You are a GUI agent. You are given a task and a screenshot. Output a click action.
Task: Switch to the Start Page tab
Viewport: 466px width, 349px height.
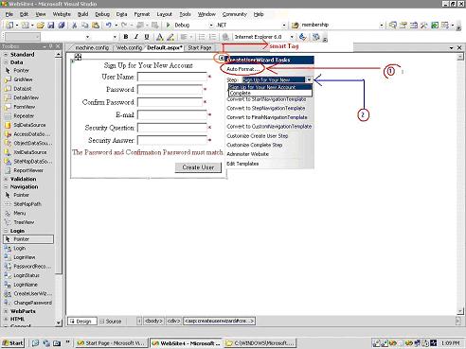click(x=200, y=48)
